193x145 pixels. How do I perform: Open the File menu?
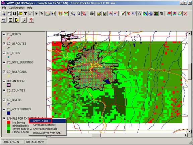pyautogui.click(x=4, y=8)
